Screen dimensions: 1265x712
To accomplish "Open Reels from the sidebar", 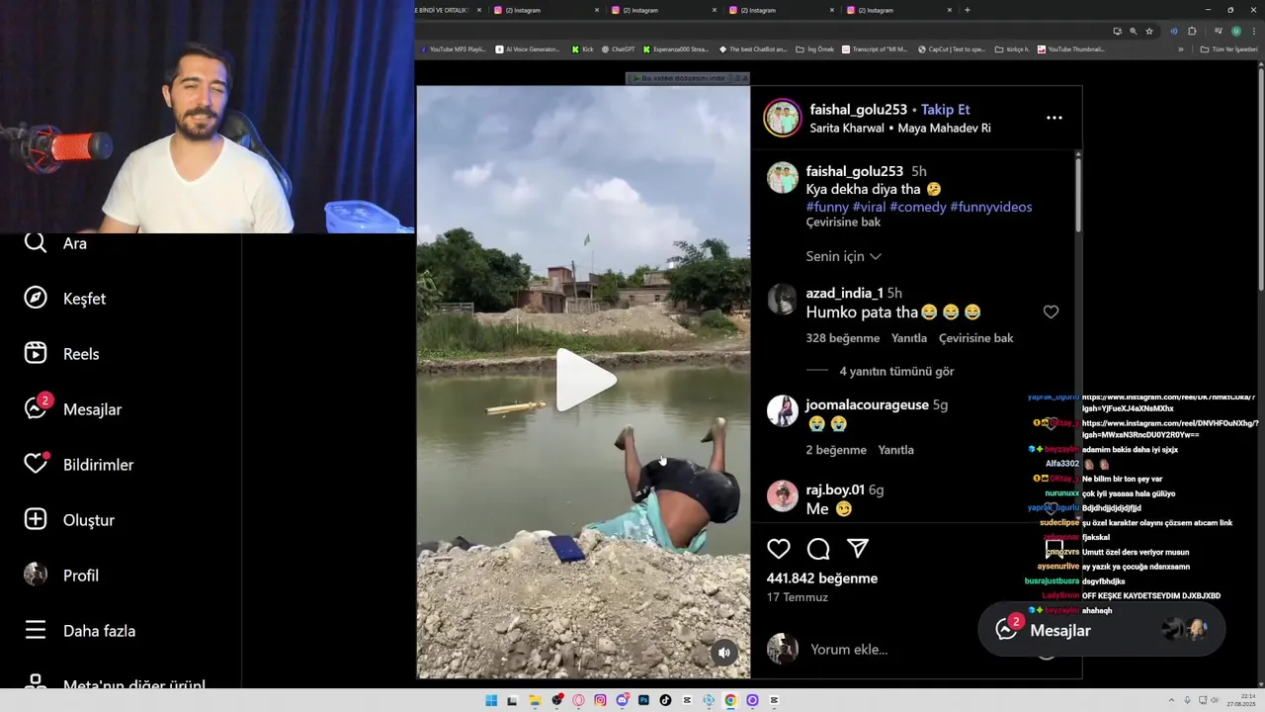I will [61, 354].
